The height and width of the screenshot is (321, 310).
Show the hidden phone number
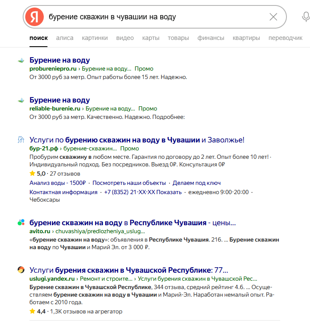point(171,192)
